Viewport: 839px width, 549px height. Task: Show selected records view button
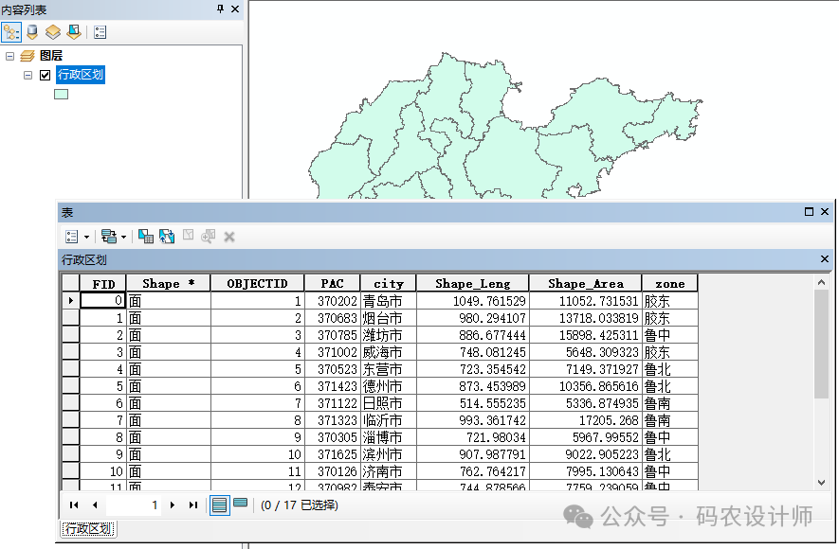(x=241, y=505)
